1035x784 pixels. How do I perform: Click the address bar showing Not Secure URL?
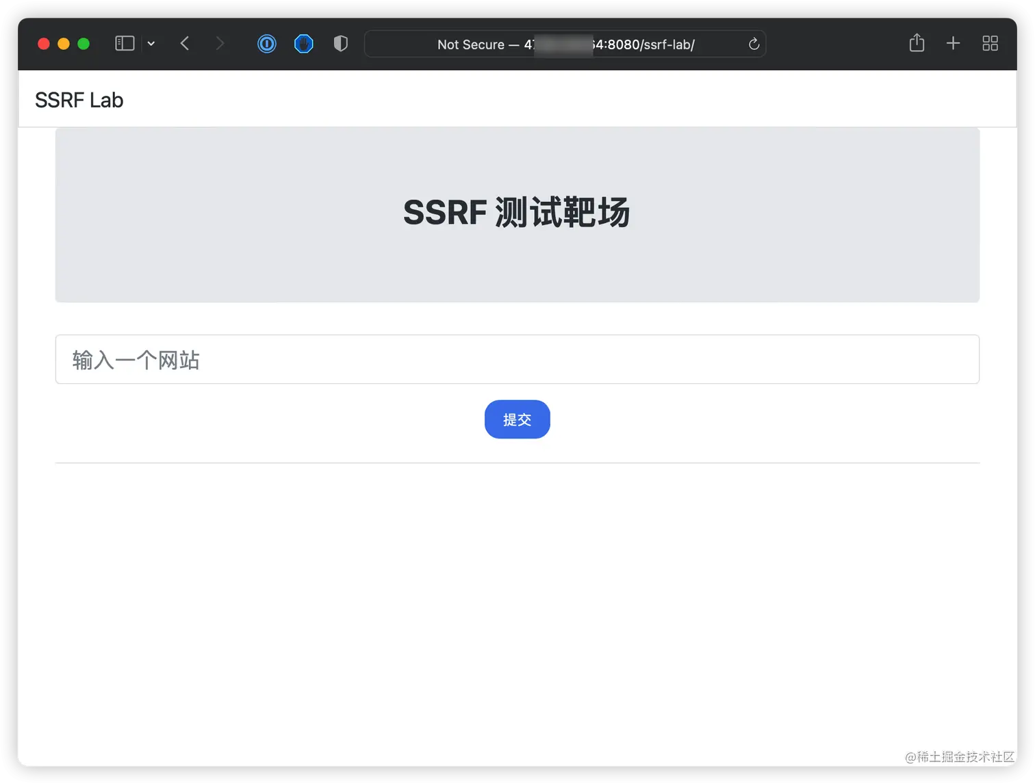point(565,44)
